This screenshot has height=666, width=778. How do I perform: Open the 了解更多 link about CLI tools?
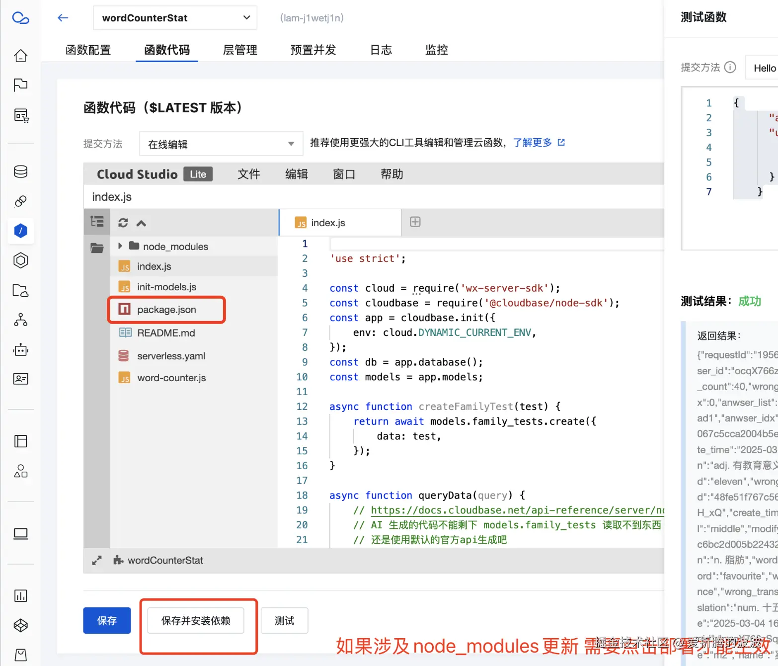point(533,143)
